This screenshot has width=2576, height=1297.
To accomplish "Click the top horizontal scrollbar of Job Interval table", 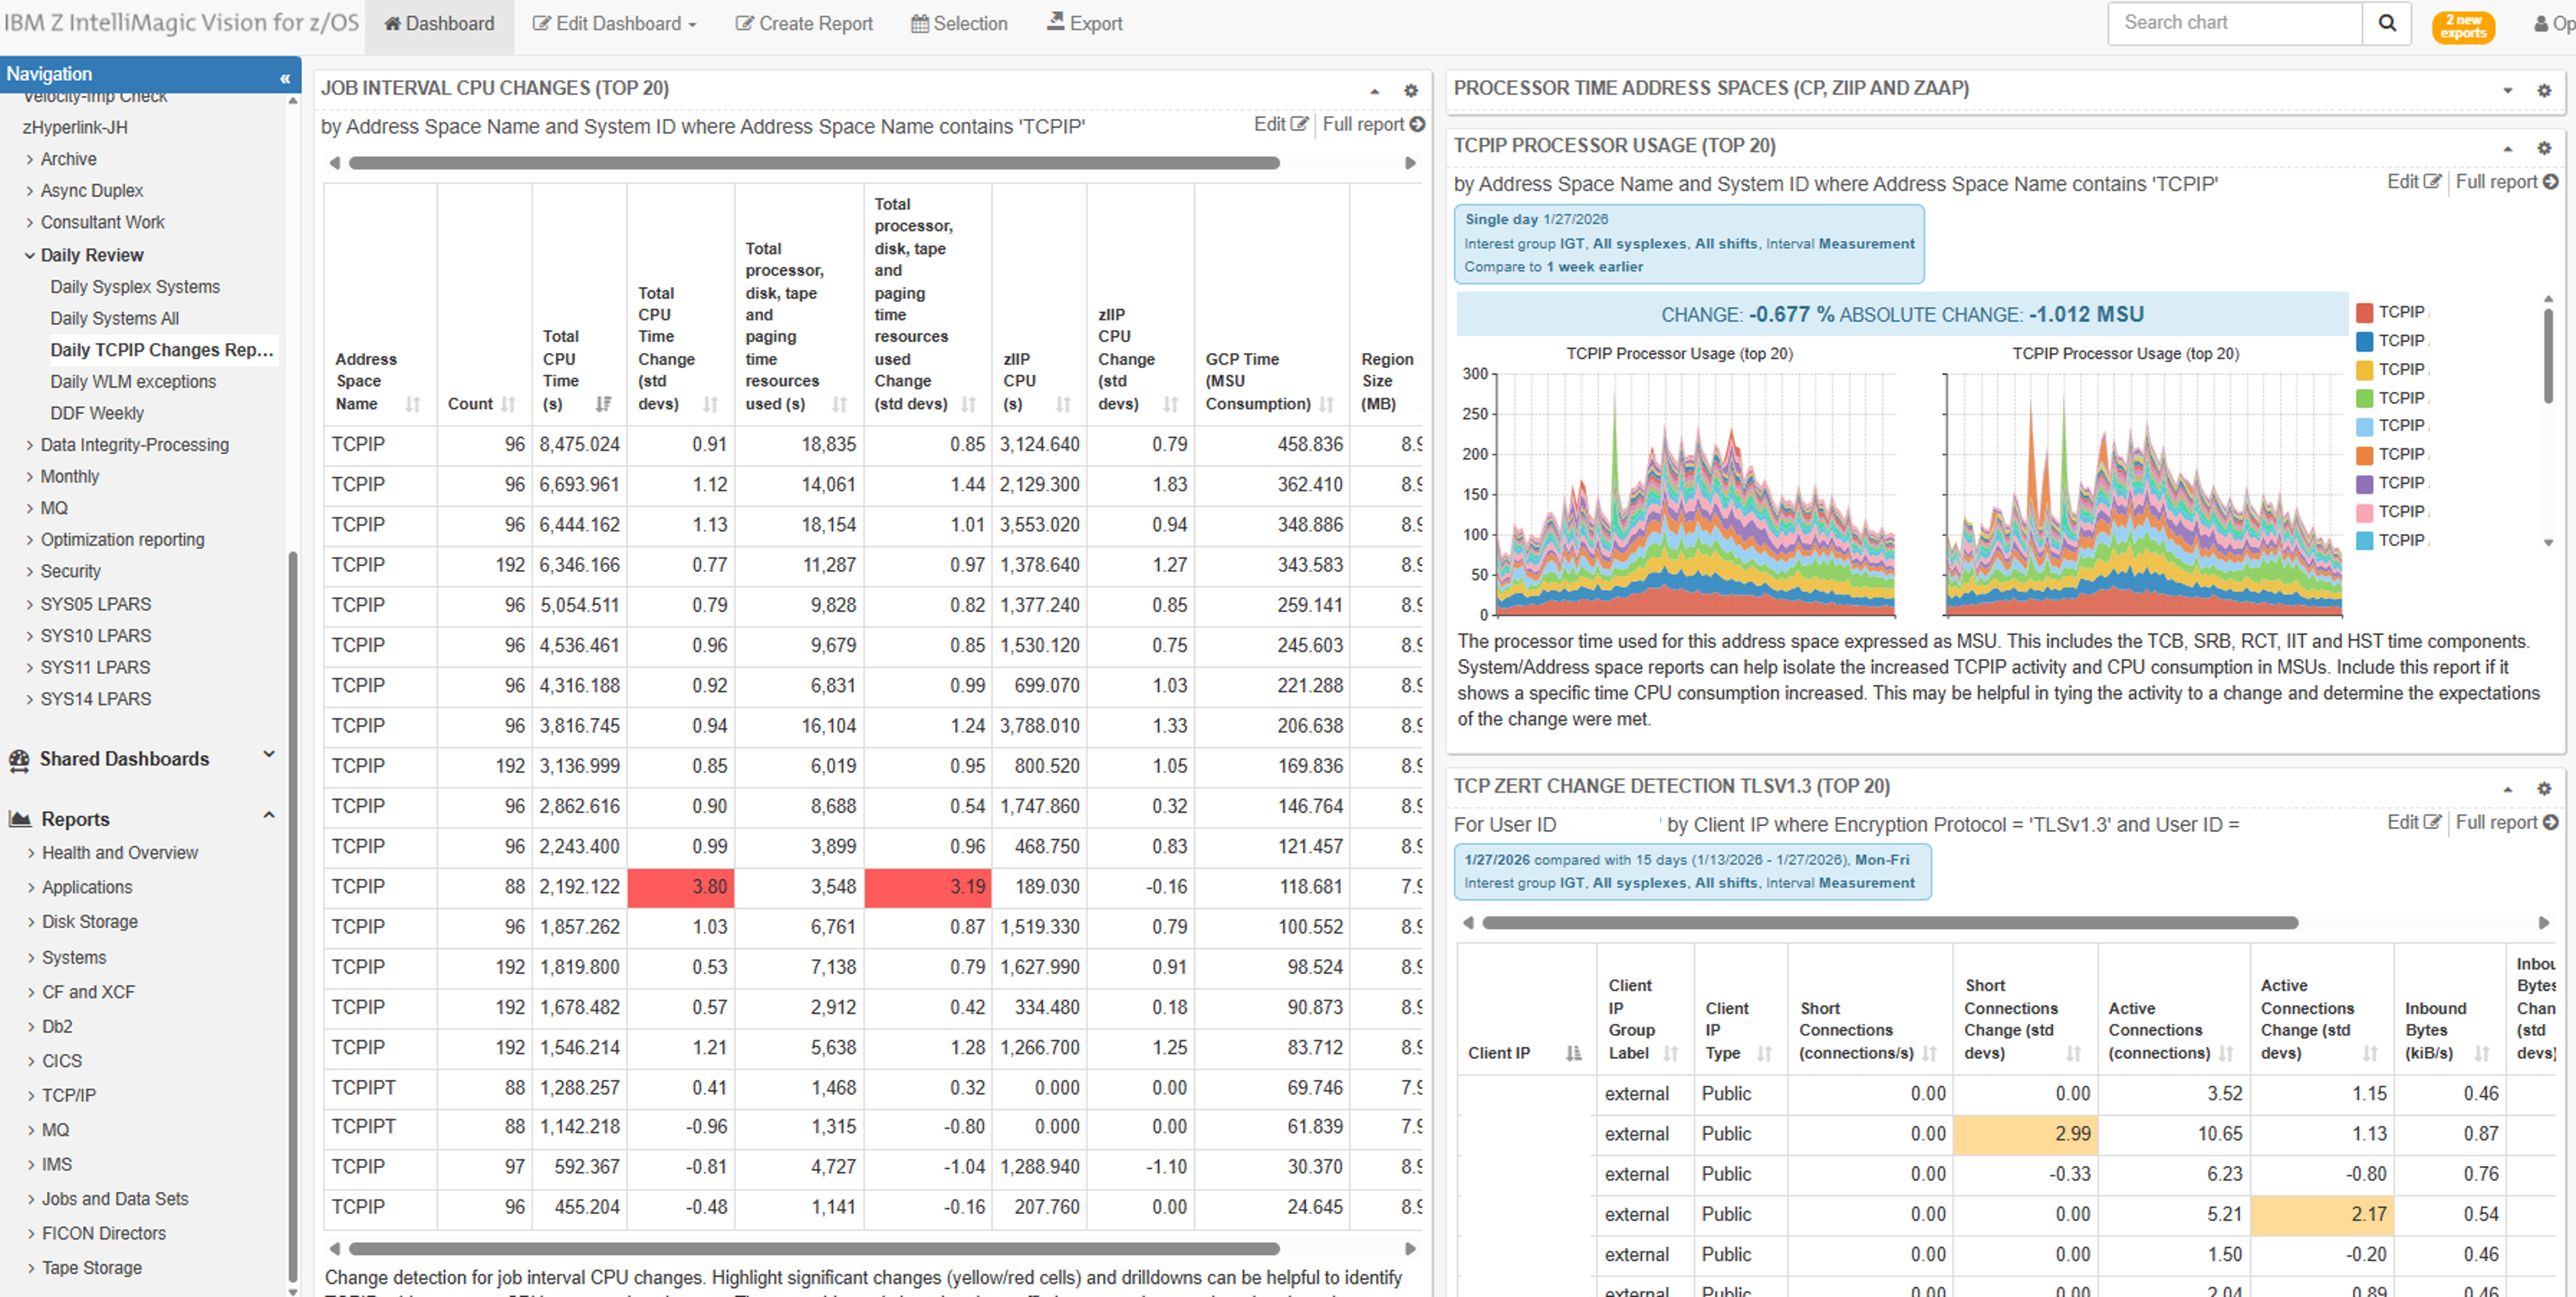I will pyautogui.click(x=814, y=163).
